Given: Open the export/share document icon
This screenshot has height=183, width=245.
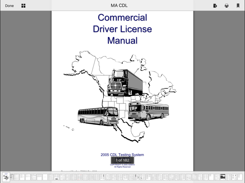Looking at the screenshot, I should (215, 6).
